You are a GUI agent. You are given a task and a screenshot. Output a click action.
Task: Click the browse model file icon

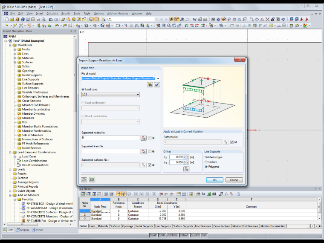[150, 85]
